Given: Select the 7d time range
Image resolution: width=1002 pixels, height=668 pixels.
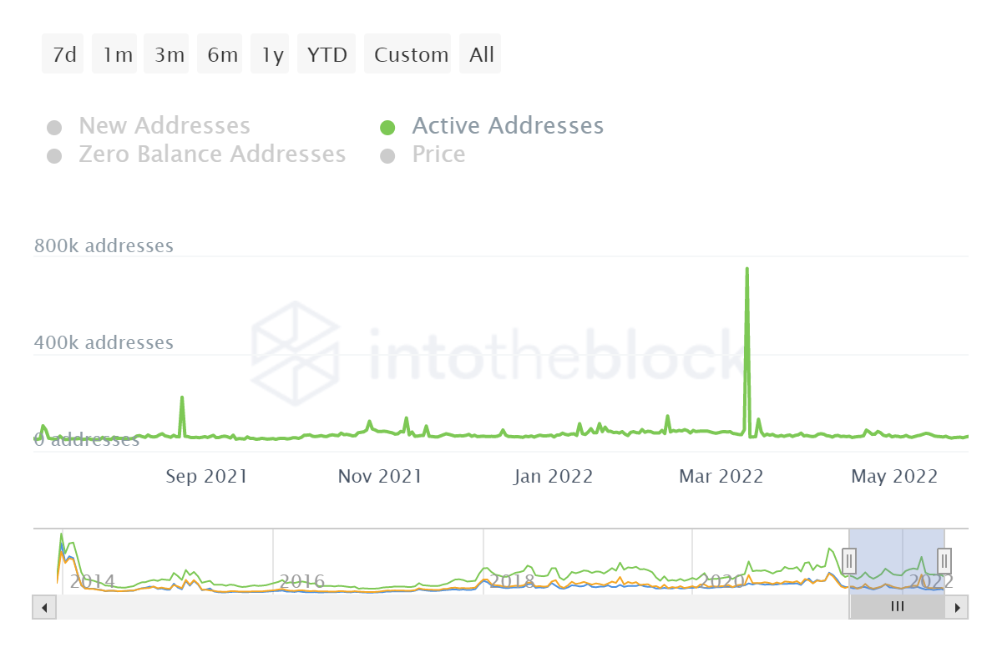Looking at the screenshot, I should [63, 55].
